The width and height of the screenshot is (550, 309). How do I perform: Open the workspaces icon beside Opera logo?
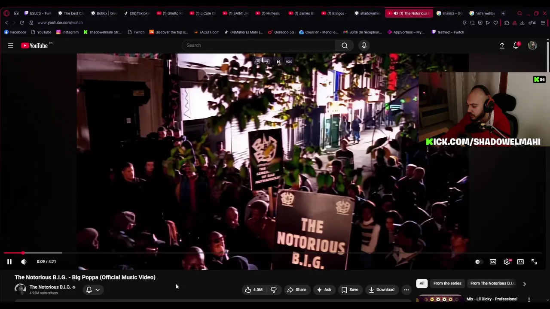click(16, 13)
